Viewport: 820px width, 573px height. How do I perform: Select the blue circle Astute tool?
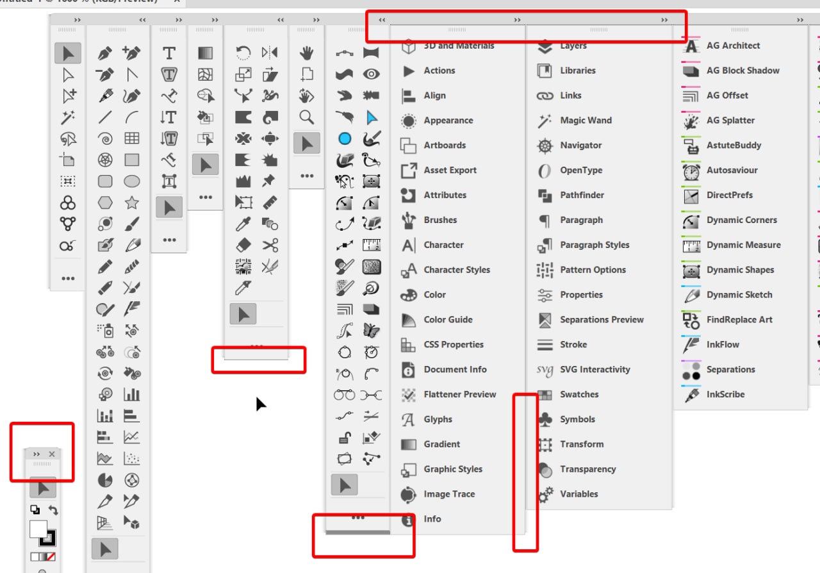coord(345,138)
